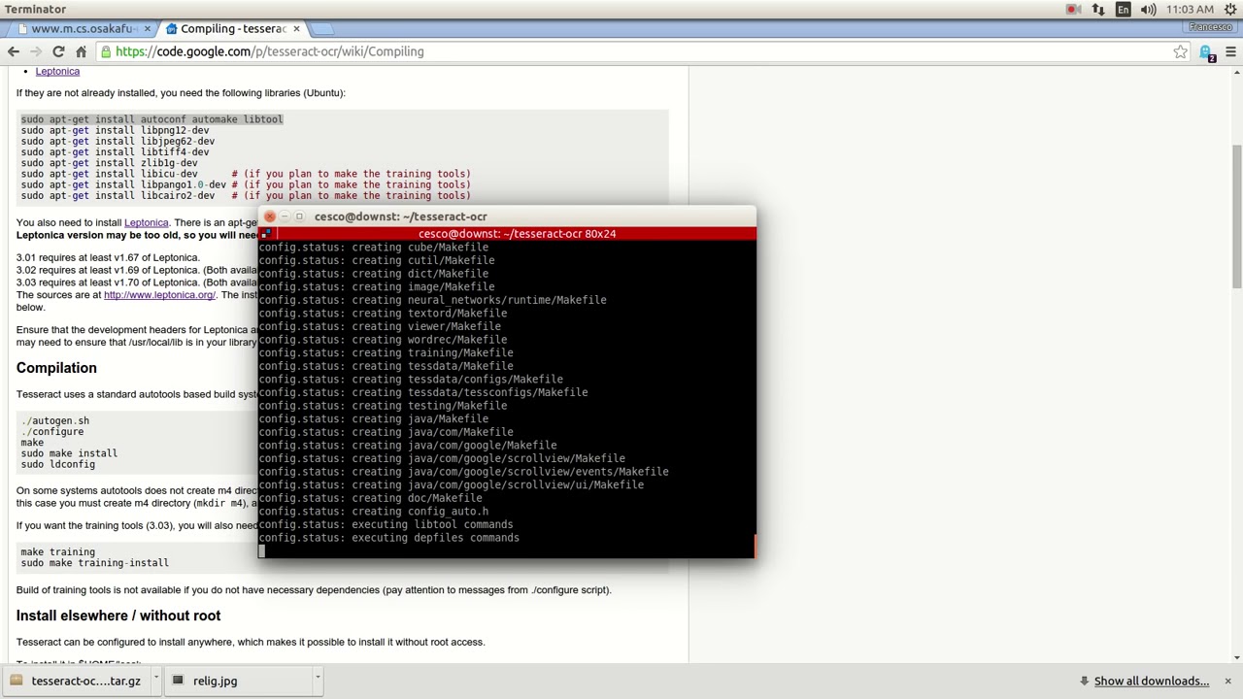Screen dimensions: 1243x699
Task: Click 'sudo make install' code line
Action: click(x=69, y=453)
